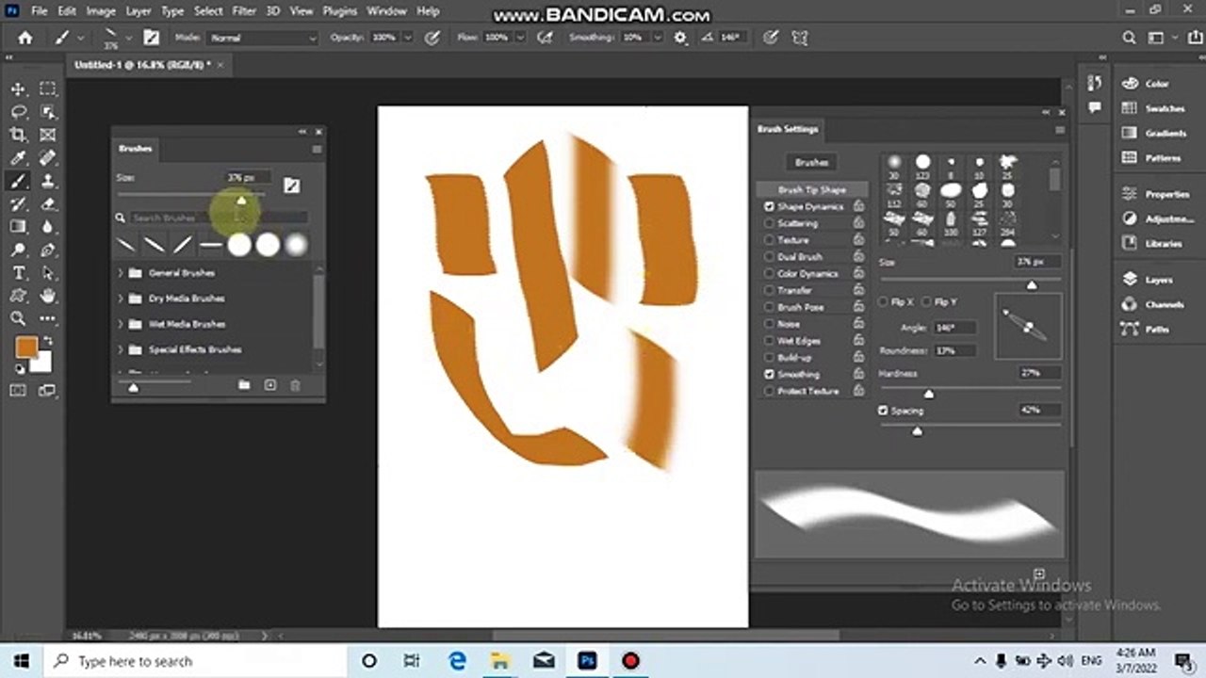Click foreground orange color swatch
The image size is (1206, 678).
25,347
